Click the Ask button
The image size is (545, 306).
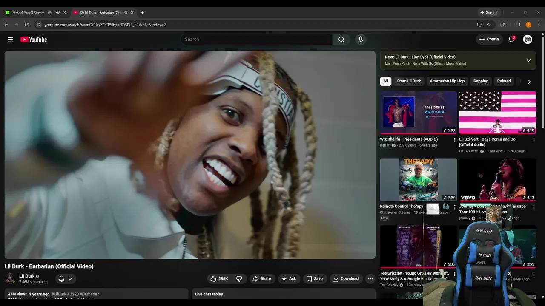click(x=289, y=279)
